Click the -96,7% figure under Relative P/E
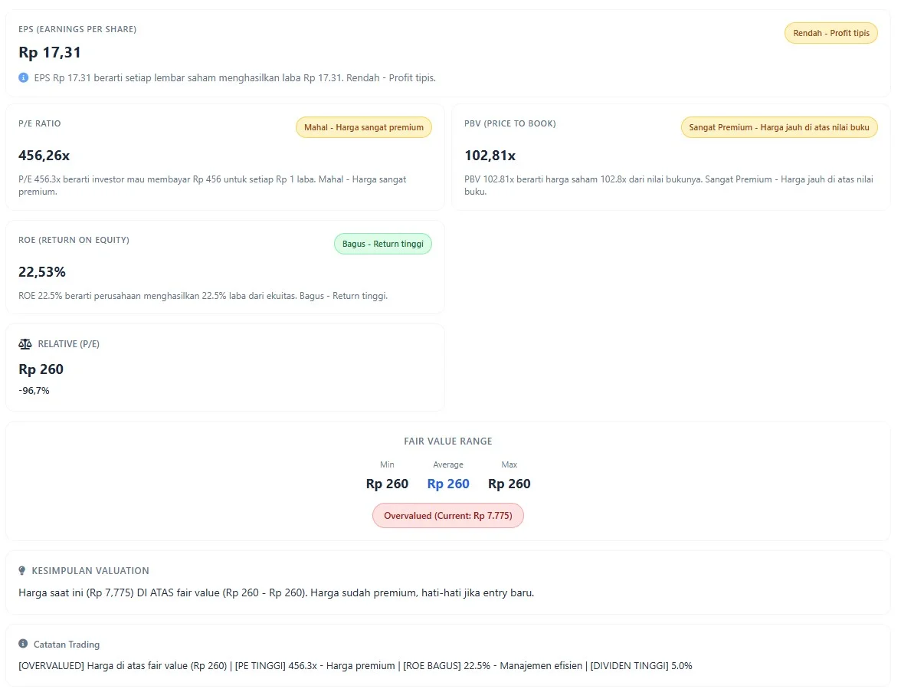This screenshot has height=699, width=901. (34, 391)
